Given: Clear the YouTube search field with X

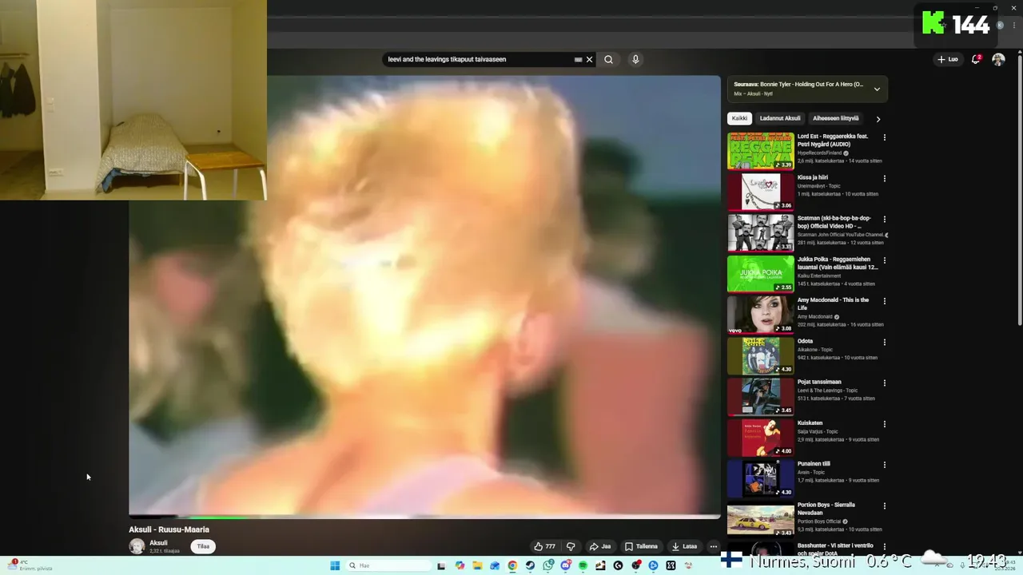Looking at the screenshot, I should pos(590,59).
